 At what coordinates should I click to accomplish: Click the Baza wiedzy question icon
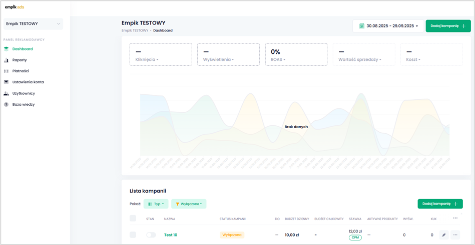(x=7, y=104)
